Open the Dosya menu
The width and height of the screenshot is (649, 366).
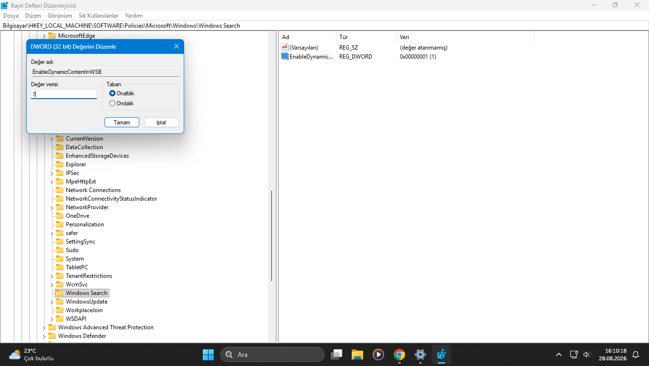[x=11, y=16]
